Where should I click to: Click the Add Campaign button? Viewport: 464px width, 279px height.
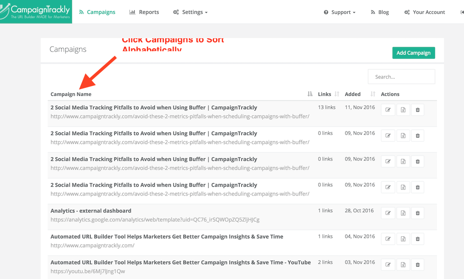click(x=413, y=53)
